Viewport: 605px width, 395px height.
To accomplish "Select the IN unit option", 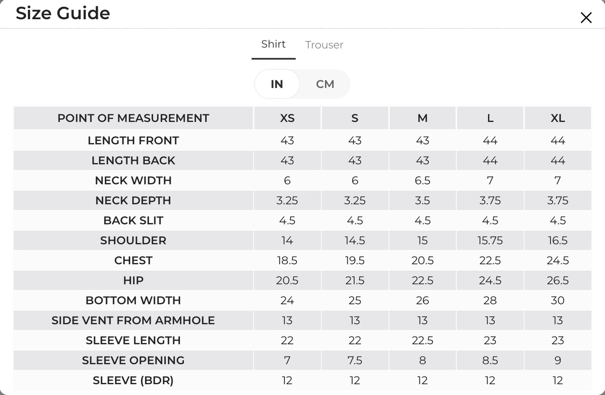I will click(x=277, y=84).
